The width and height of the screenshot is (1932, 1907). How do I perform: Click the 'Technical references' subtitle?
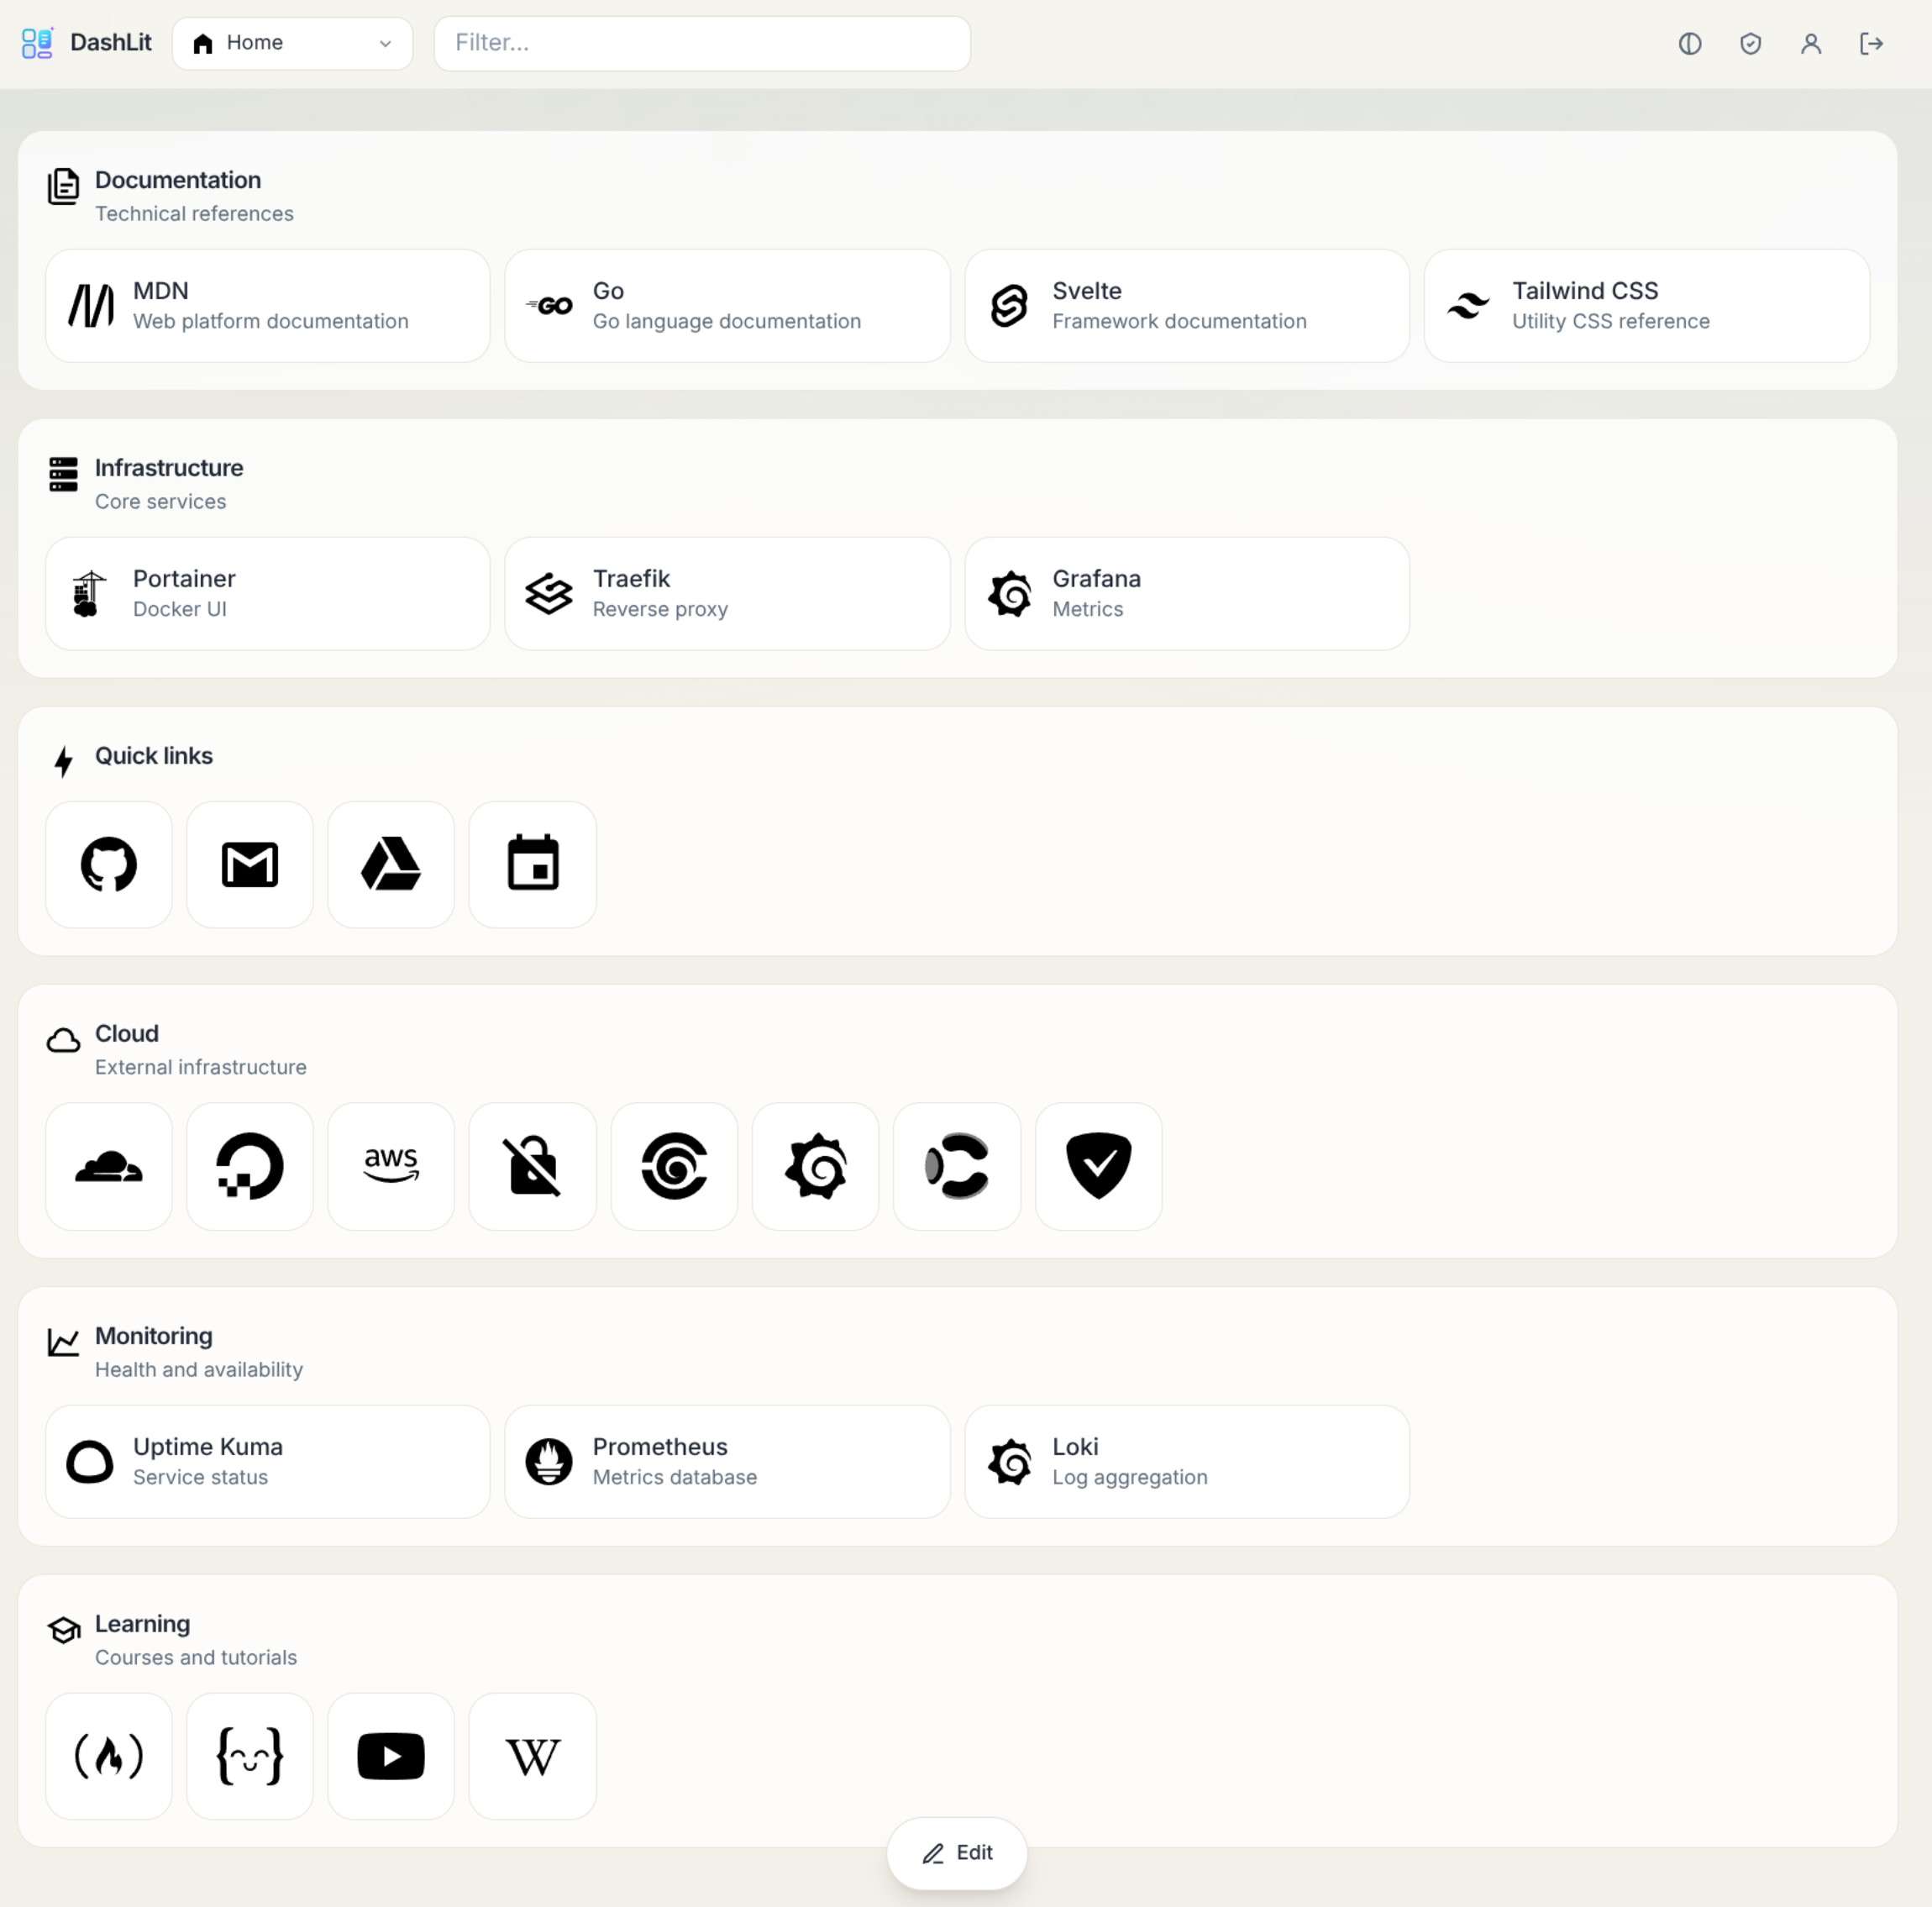click(194, 214)
